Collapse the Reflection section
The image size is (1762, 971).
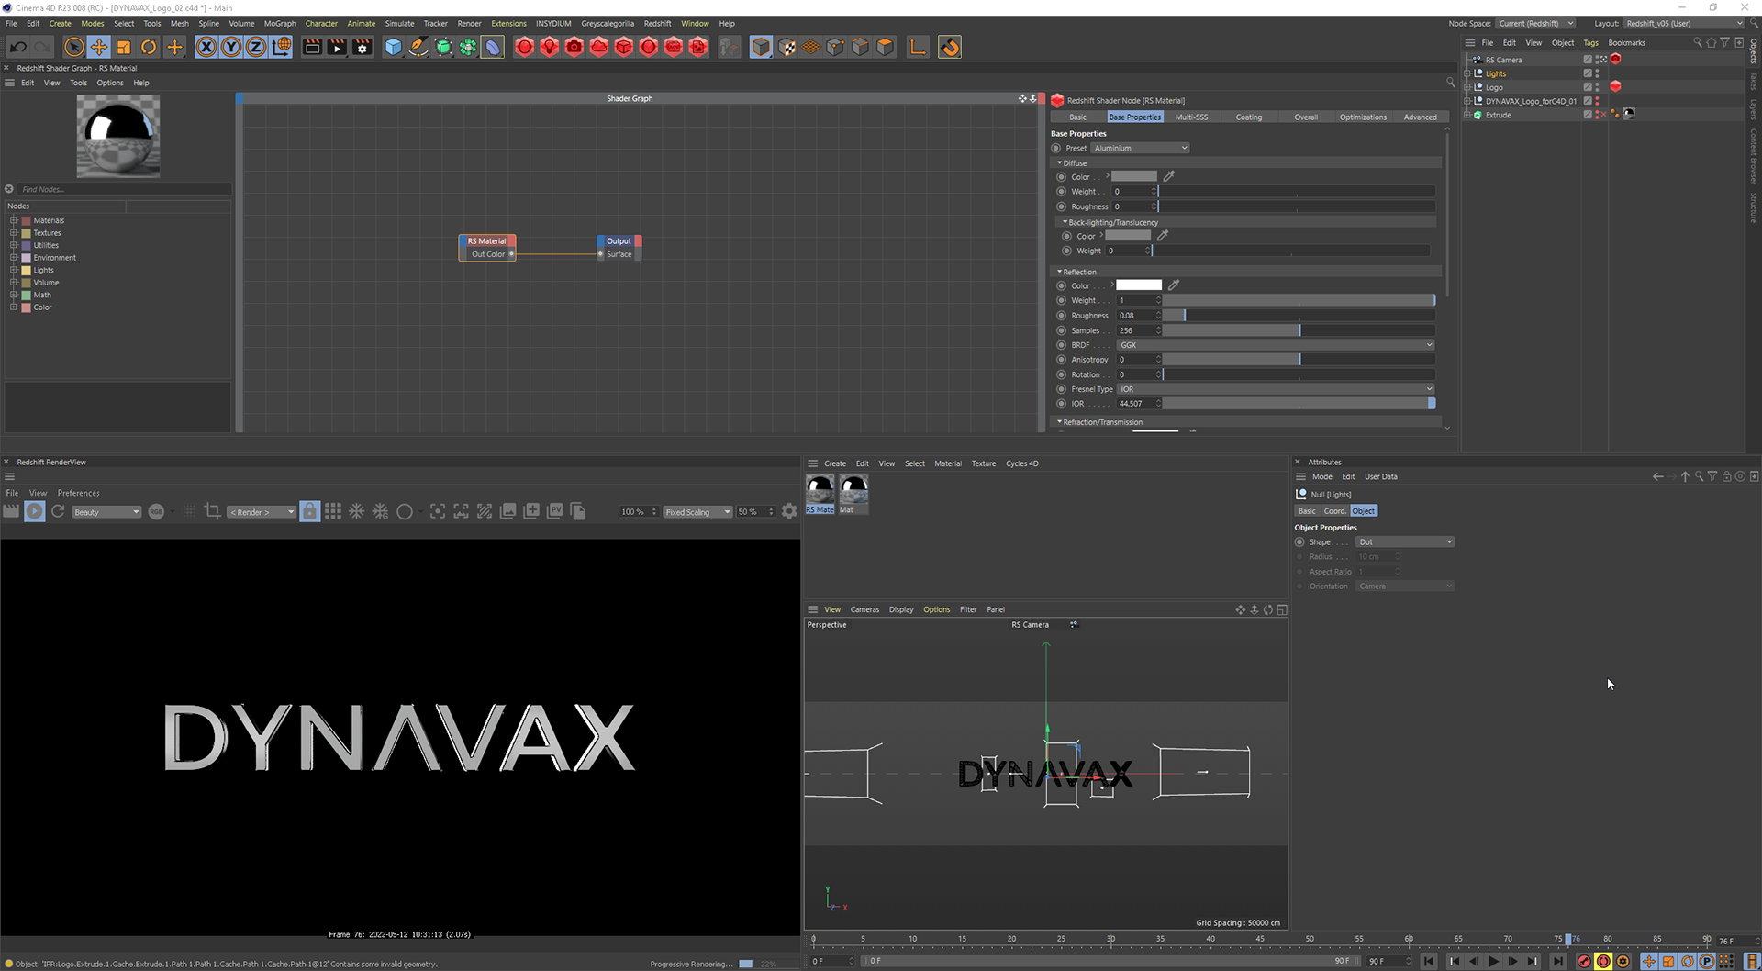coord(1059,272)
